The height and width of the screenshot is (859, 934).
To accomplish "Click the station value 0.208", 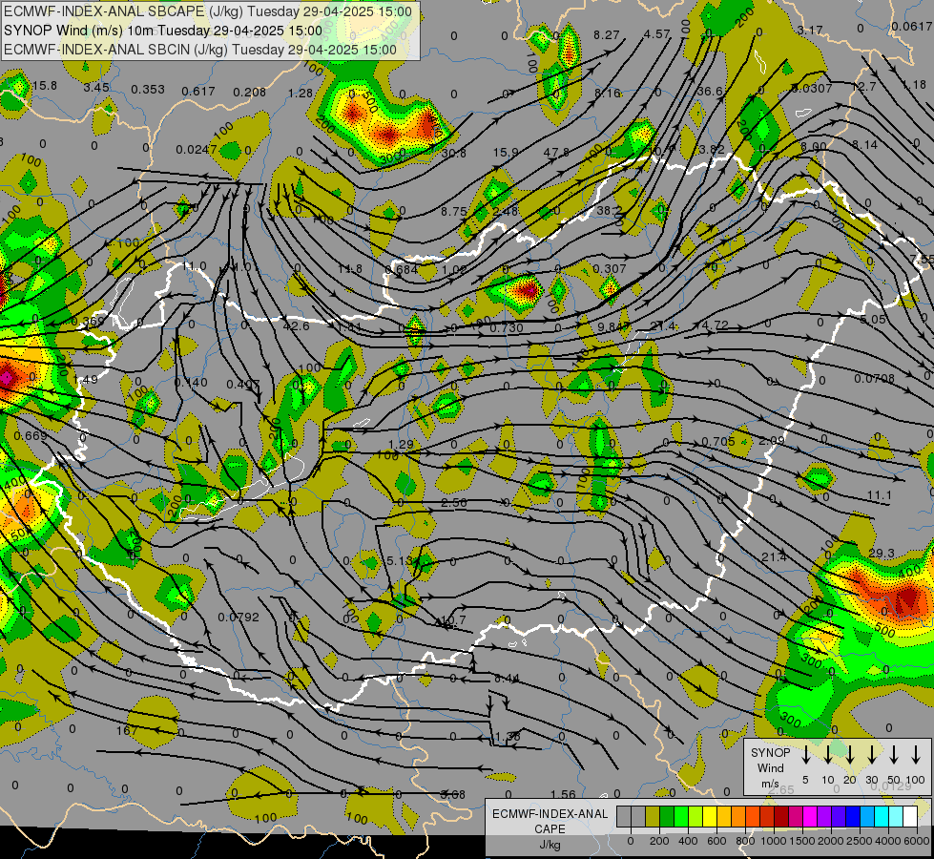I will pos(250,92).
